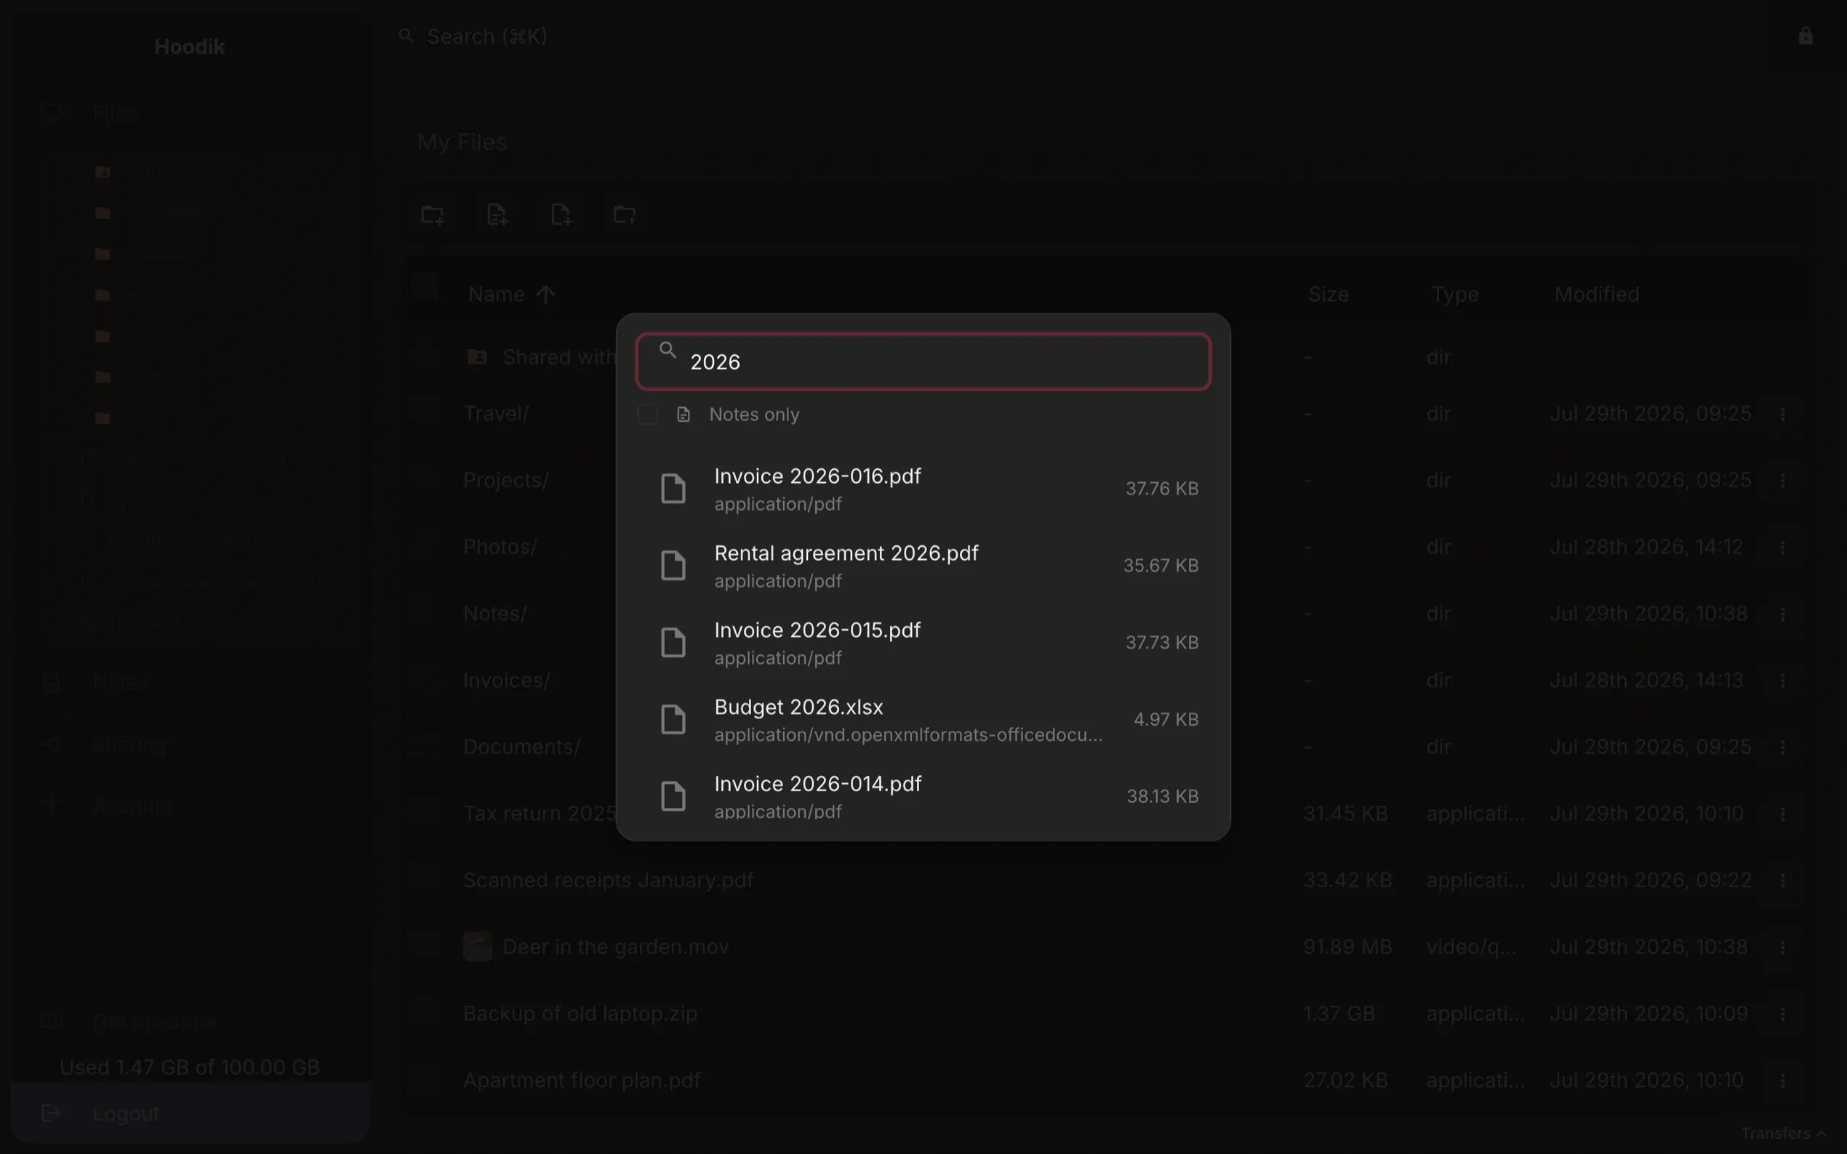1847x1154 pixels.
Task: Open more options for Projects/ row
Action: (1783, 480)
